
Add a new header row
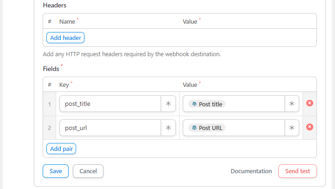point(65,38)
